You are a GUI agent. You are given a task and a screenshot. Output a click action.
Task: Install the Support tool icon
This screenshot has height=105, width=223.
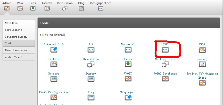pos(91,79)
